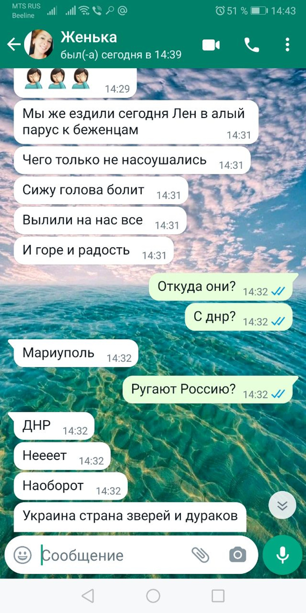306x613 pixels.
Task: Select the sent message 'Ругают Россию?'
Action: pyautogui.click(x=207, y=390)
